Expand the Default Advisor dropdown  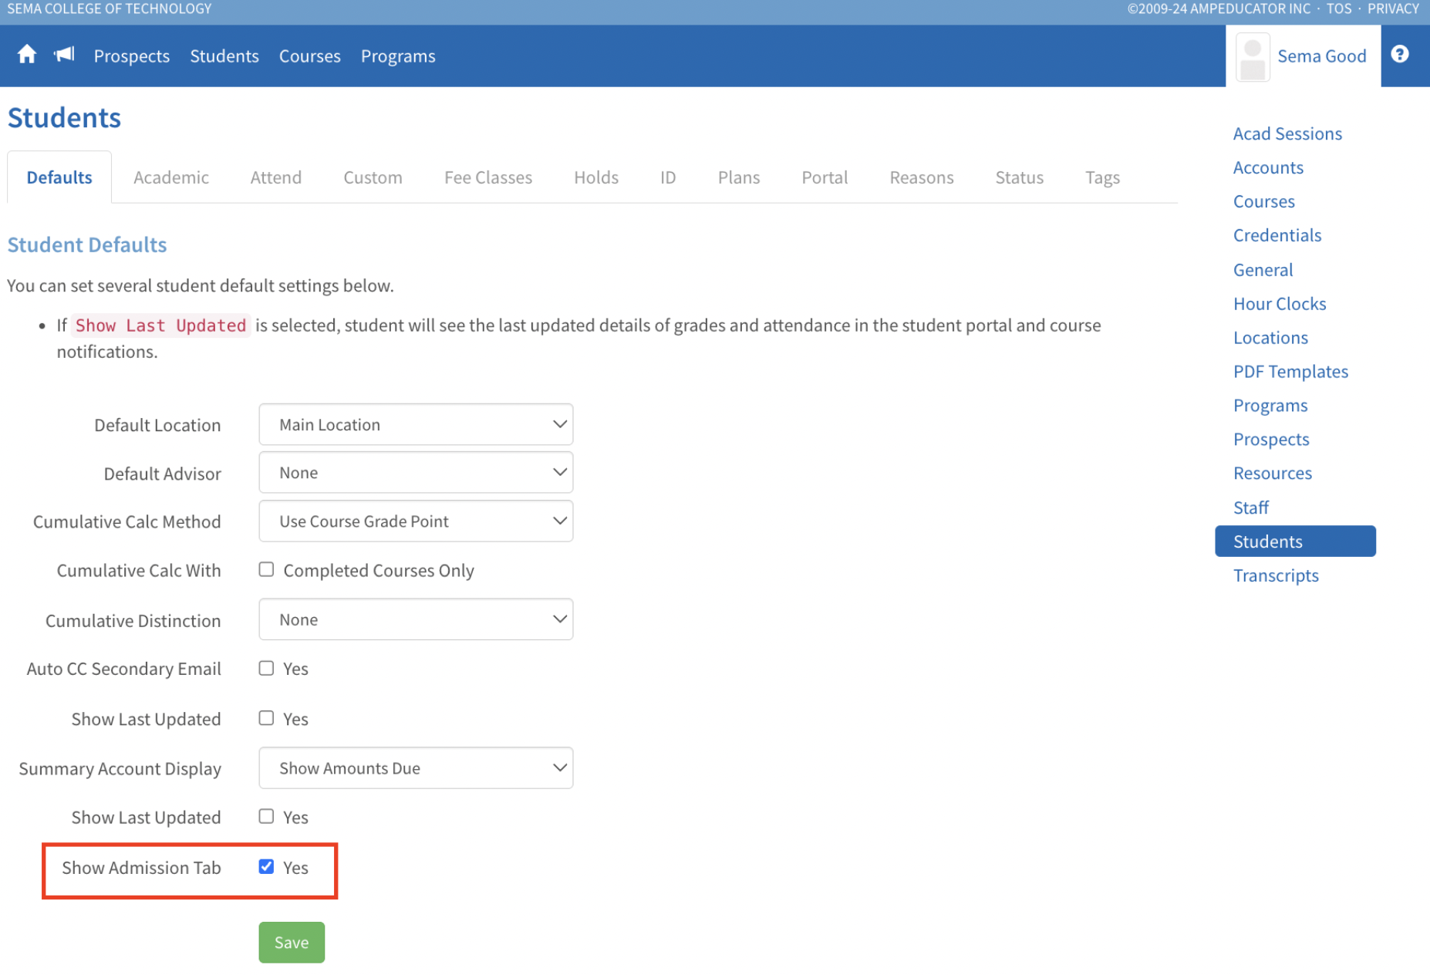click(416, 473)
